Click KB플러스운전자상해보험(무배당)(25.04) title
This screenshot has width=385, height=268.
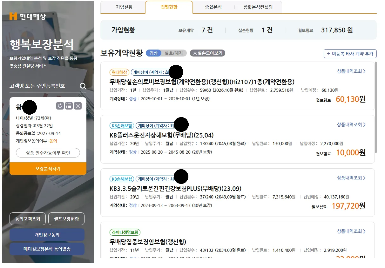pyautogui.click(x=162, y=135)
